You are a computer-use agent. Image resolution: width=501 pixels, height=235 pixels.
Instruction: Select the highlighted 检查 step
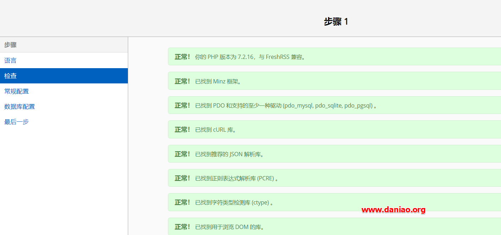pos(64,76)
